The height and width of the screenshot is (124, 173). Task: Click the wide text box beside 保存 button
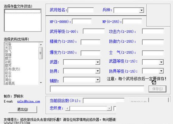click(97, 89)
